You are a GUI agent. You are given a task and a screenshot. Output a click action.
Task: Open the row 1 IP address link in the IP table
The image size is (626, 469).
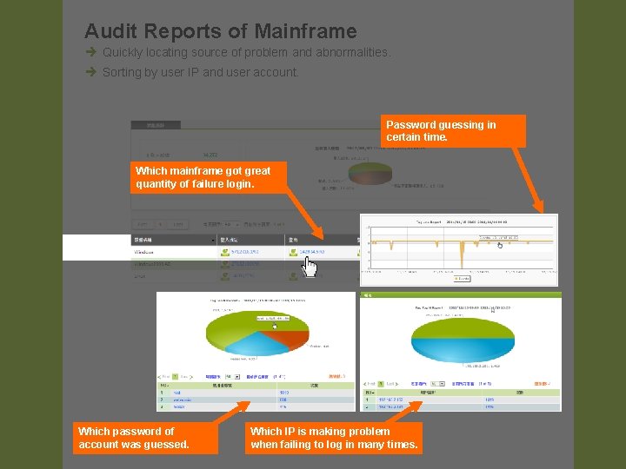(391, 400)
